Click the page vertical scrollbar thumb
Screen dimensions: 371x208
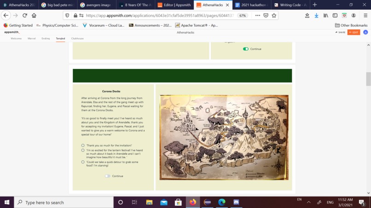click(368, 79)
